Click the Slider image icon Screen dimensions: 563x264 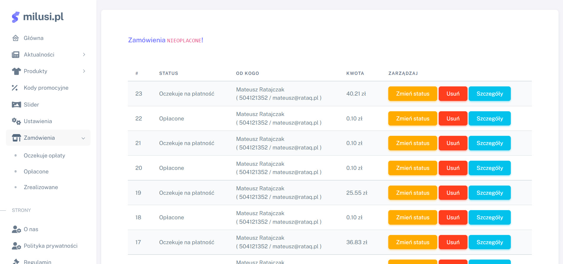pos(16,104)
